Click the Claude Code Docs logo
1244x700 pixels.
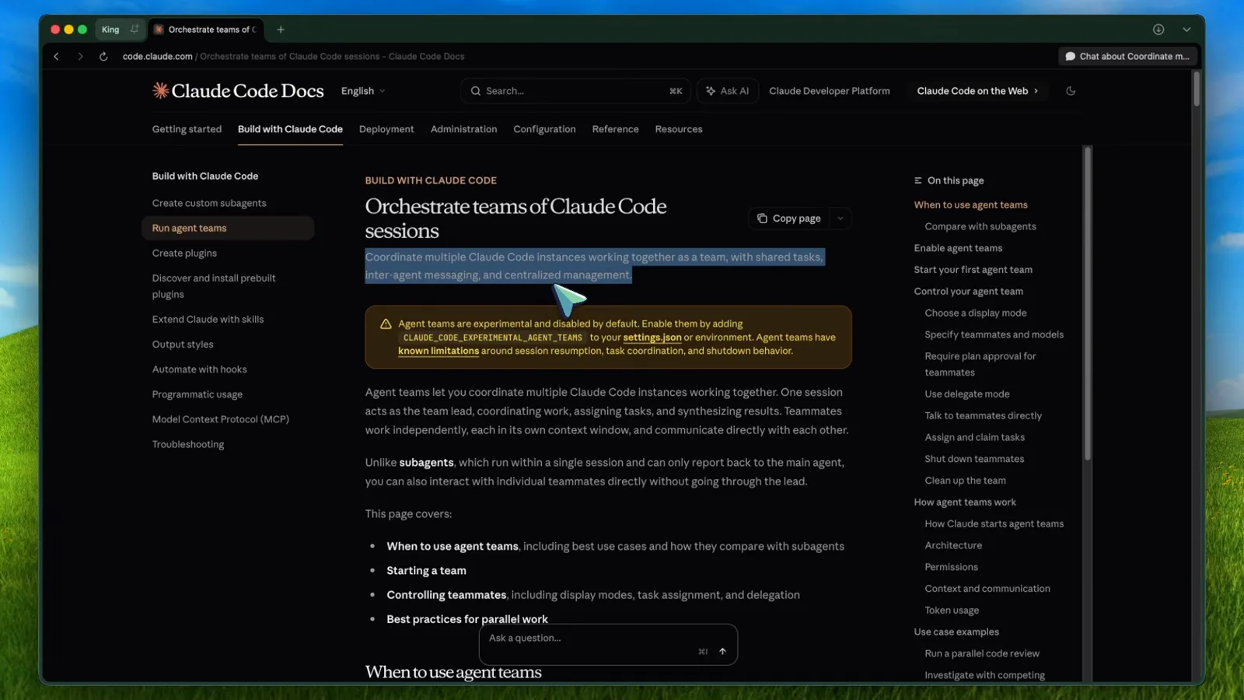(238, 91)
